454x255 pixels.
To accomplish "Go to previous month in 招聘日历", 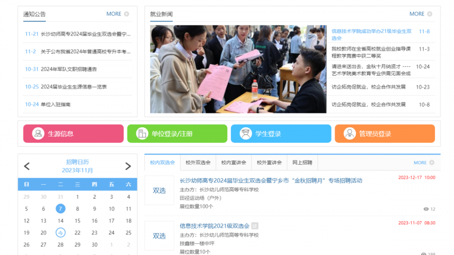I will click(x=27, y=166).
